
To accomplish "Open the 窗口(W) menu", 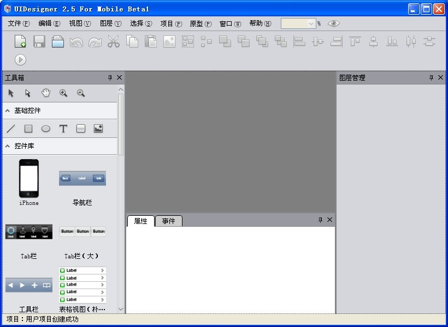I will (231, 23).
